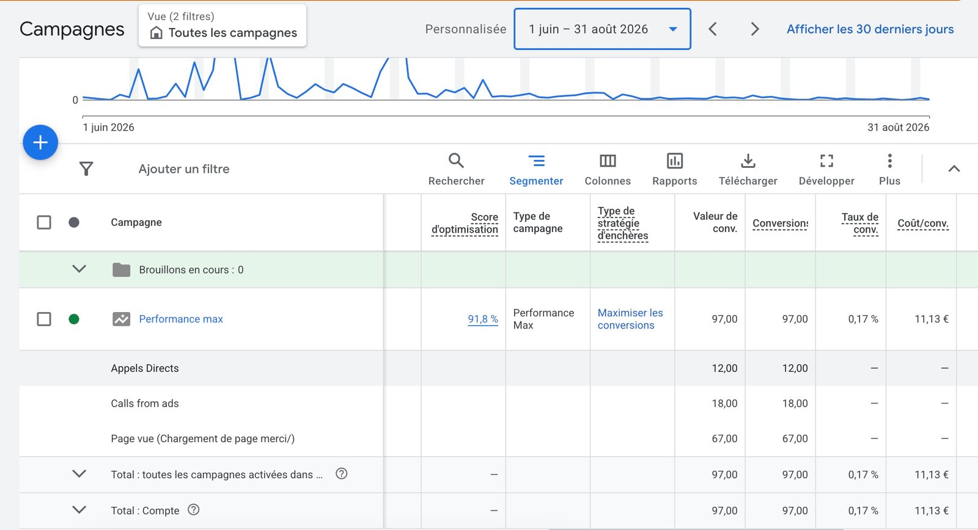Click Télécharger download tool
This screenshot has height=530, width=978.
(x=748, y=169)
